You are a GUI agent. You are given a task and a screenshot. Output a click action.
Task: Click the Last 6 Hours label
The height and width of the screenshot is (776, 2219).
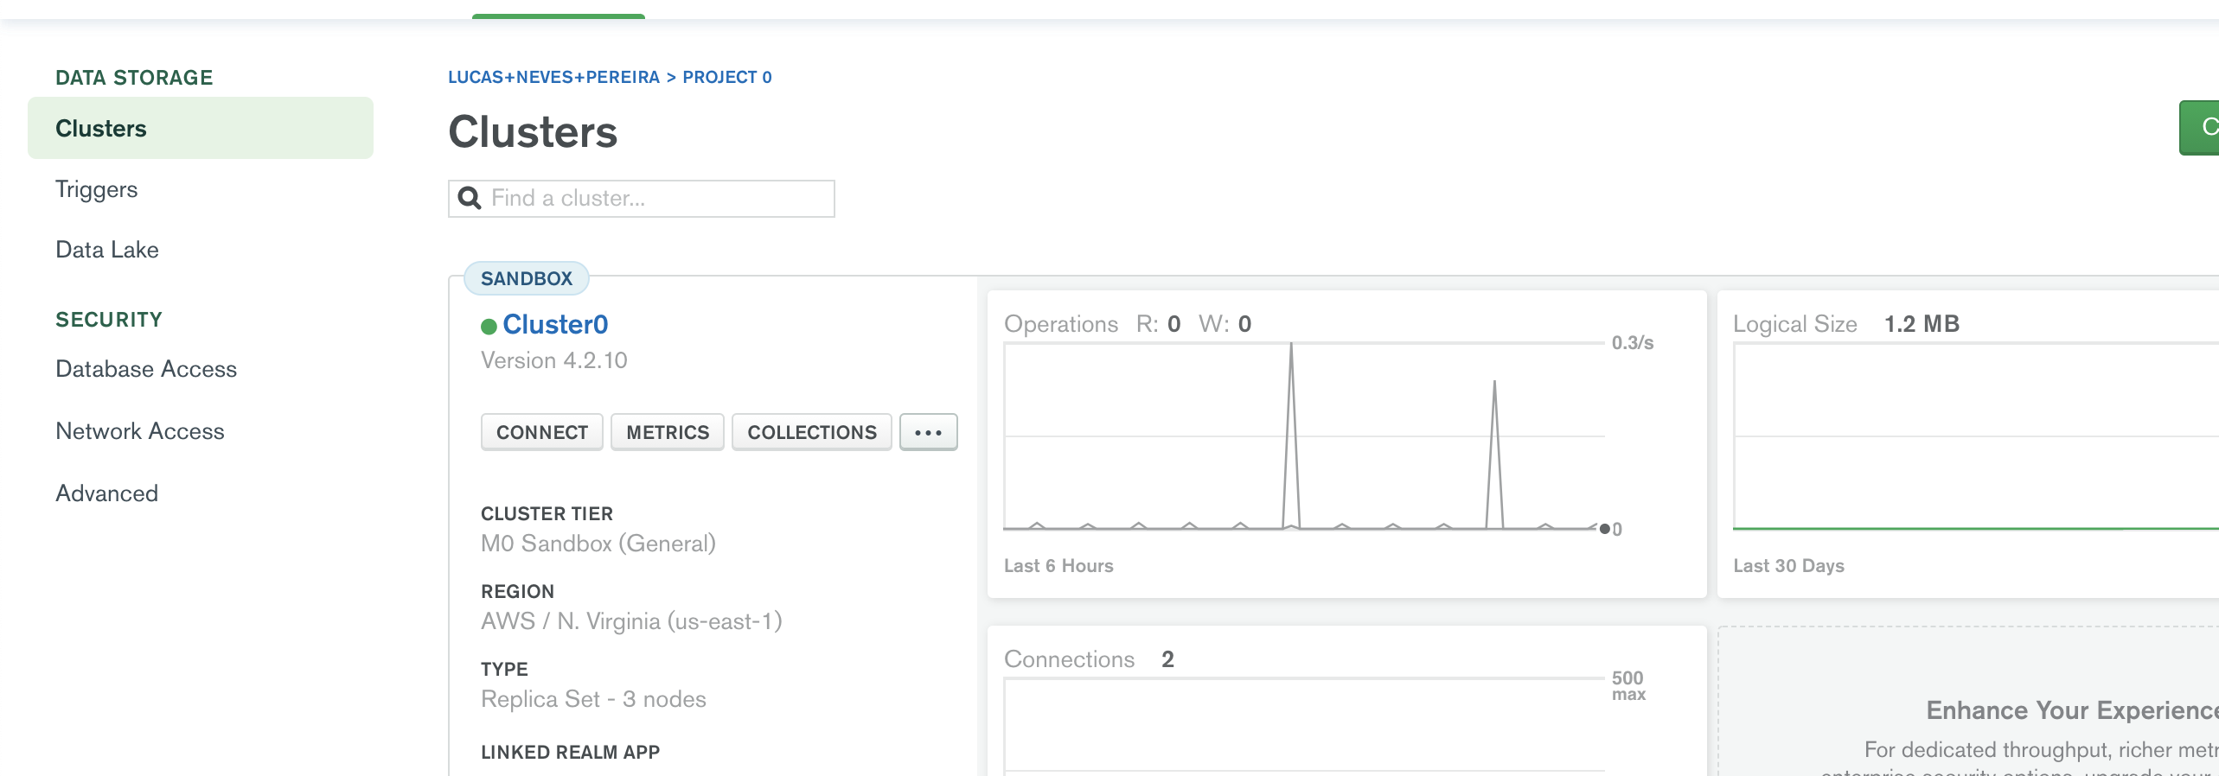click(x=1058, y=566)
